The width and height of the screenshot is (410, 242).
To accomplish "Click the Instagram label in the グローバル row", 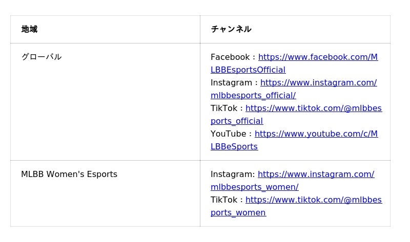I will pos(231,83).
